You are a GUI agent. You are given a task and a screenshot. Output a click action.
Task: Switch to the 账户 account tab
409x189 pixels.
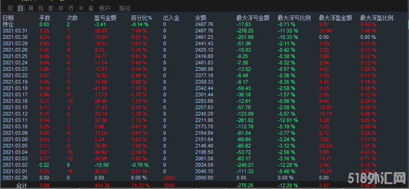(x=105, y=8)
